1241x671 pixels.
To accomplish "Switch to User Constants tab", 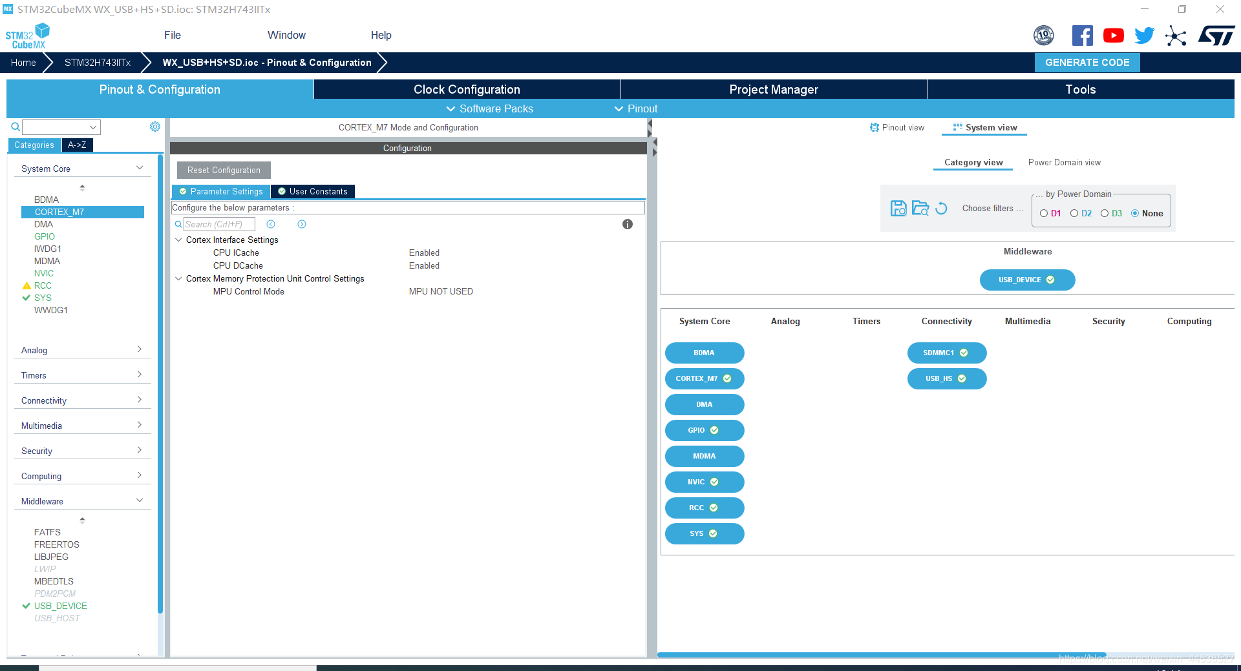I will pyautogui.click(x=313, y=191).
